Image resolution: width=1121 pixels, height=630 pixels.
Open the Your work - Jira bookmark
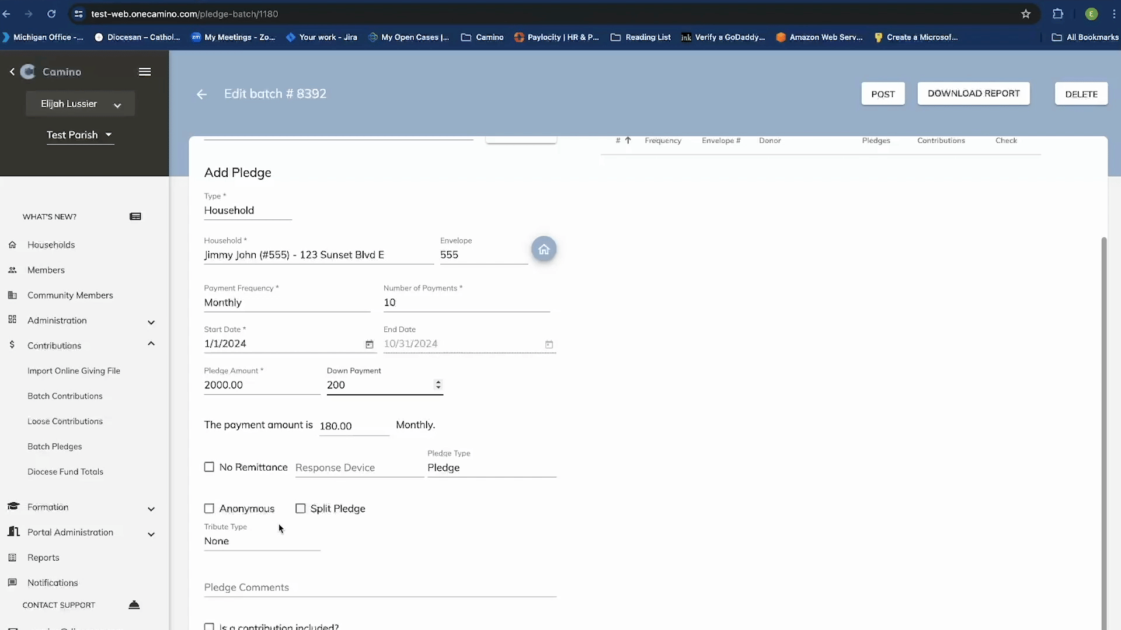[x=322, y=37]
